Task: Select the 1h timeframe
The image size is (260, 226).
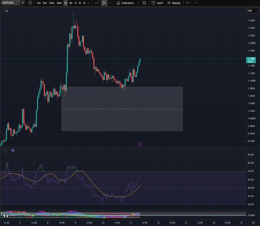Action: 65,3
